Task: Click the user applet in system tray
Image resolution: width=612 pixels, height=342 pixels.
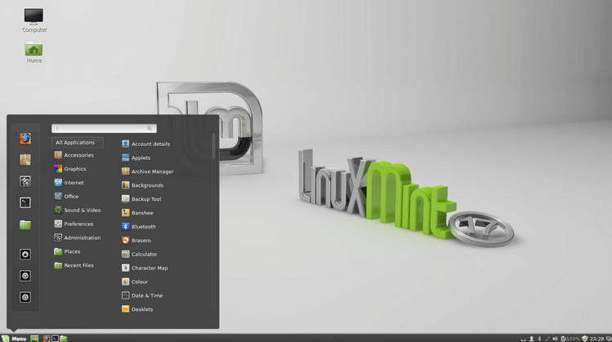Action: tap(531, 339)
